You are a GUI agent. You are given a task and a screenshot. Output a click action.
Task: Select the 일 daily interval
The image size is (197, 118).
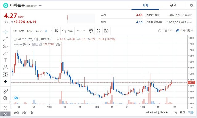[x=46, y=31]
